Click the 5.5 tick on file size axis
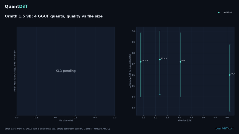The width and height of the screenshot is (239, 134). tap(143, 117)
